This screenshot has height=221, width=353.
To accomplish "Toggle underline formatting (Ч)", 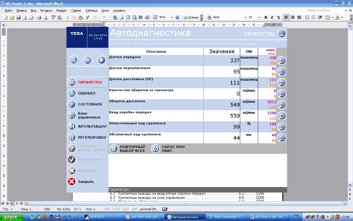I will 278,17.
